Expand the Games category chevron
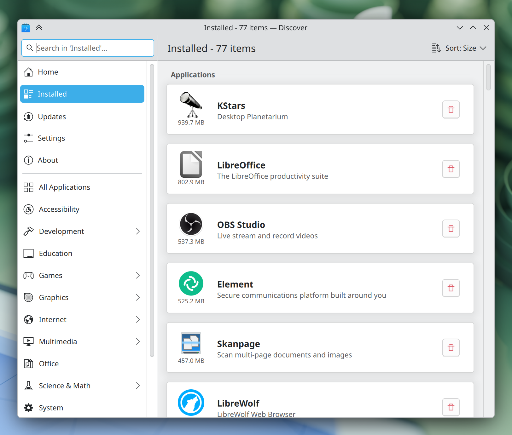512x435 pixels. click(x=138, y=275)
